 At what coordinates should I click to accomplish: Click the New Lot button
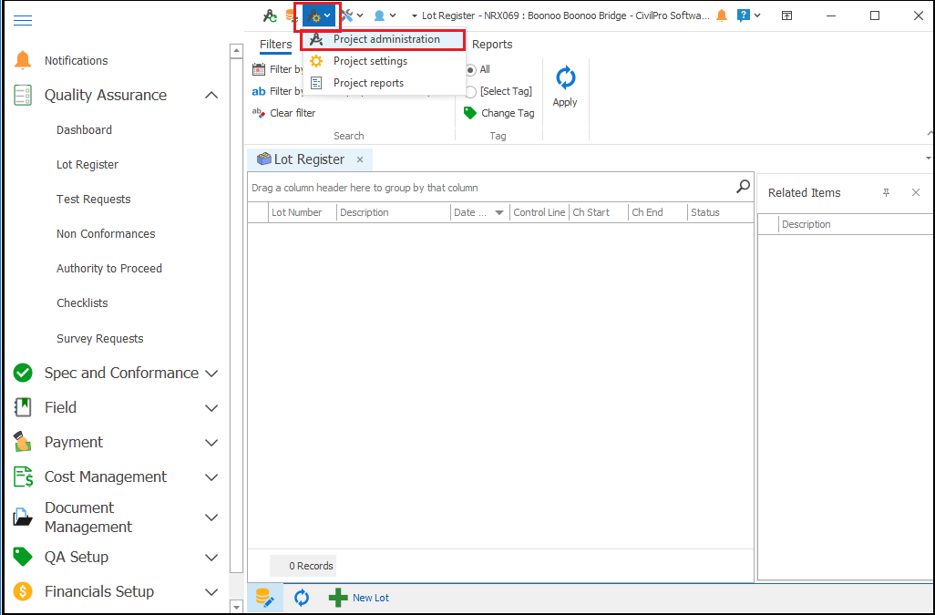pos(360,598)
